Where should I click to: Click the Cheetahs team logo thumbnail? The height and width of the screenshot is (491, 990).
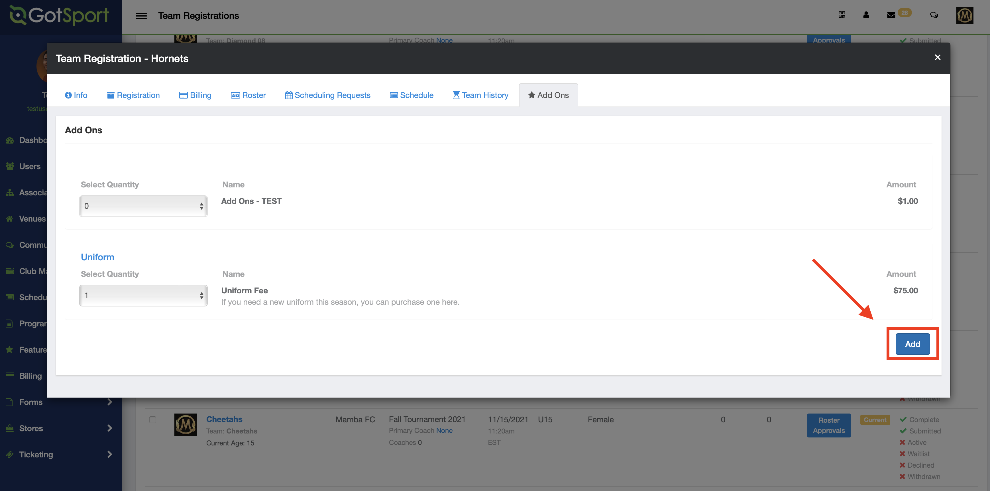pos(186,425)
